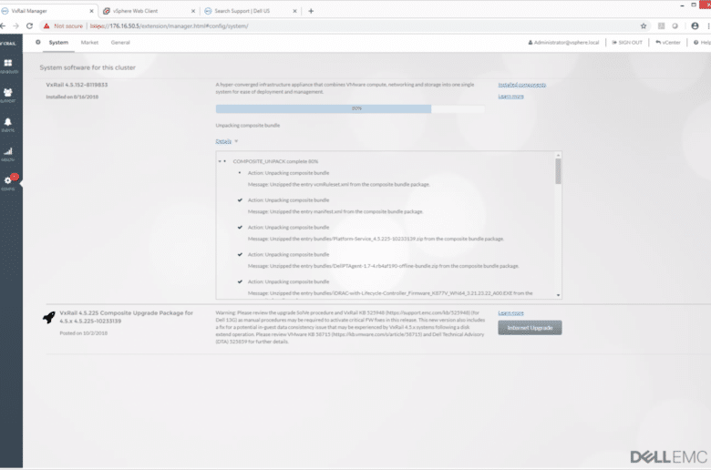Click the checkmark beside Platform-Service action
Screen dimensions: 711x470
pos(240,227)
